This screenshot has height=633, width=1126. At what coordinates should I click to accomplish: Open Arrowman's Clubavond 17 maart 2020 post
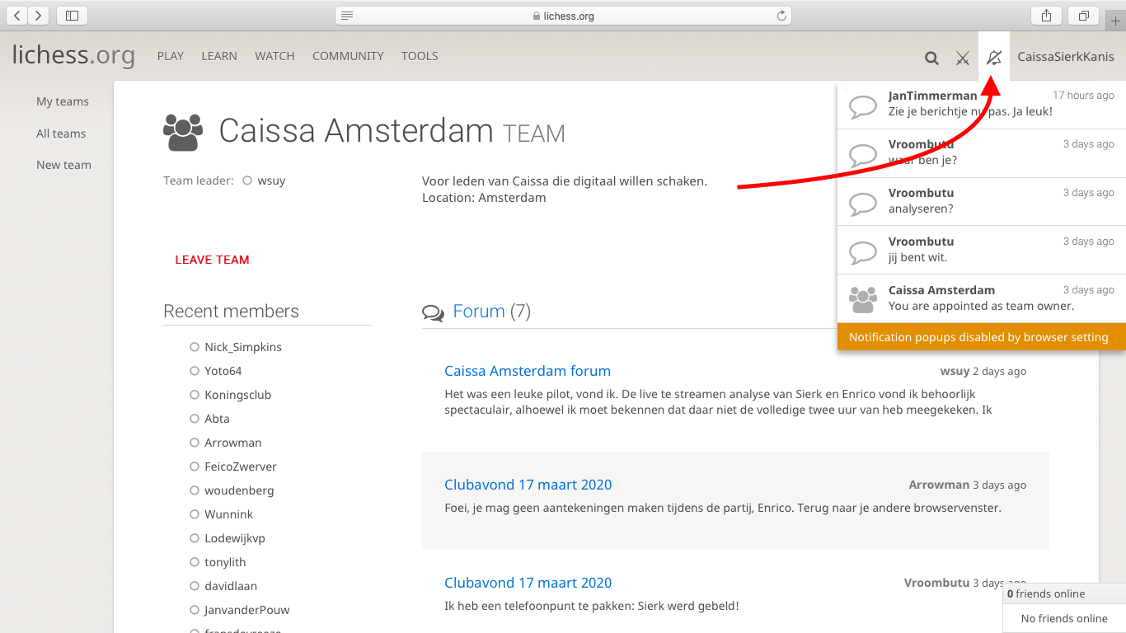coord(528,485)
